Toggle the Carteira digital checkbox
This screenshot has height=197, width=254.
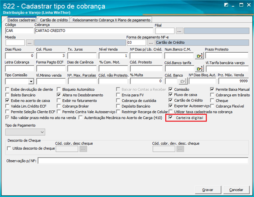[x=170, y=117]
